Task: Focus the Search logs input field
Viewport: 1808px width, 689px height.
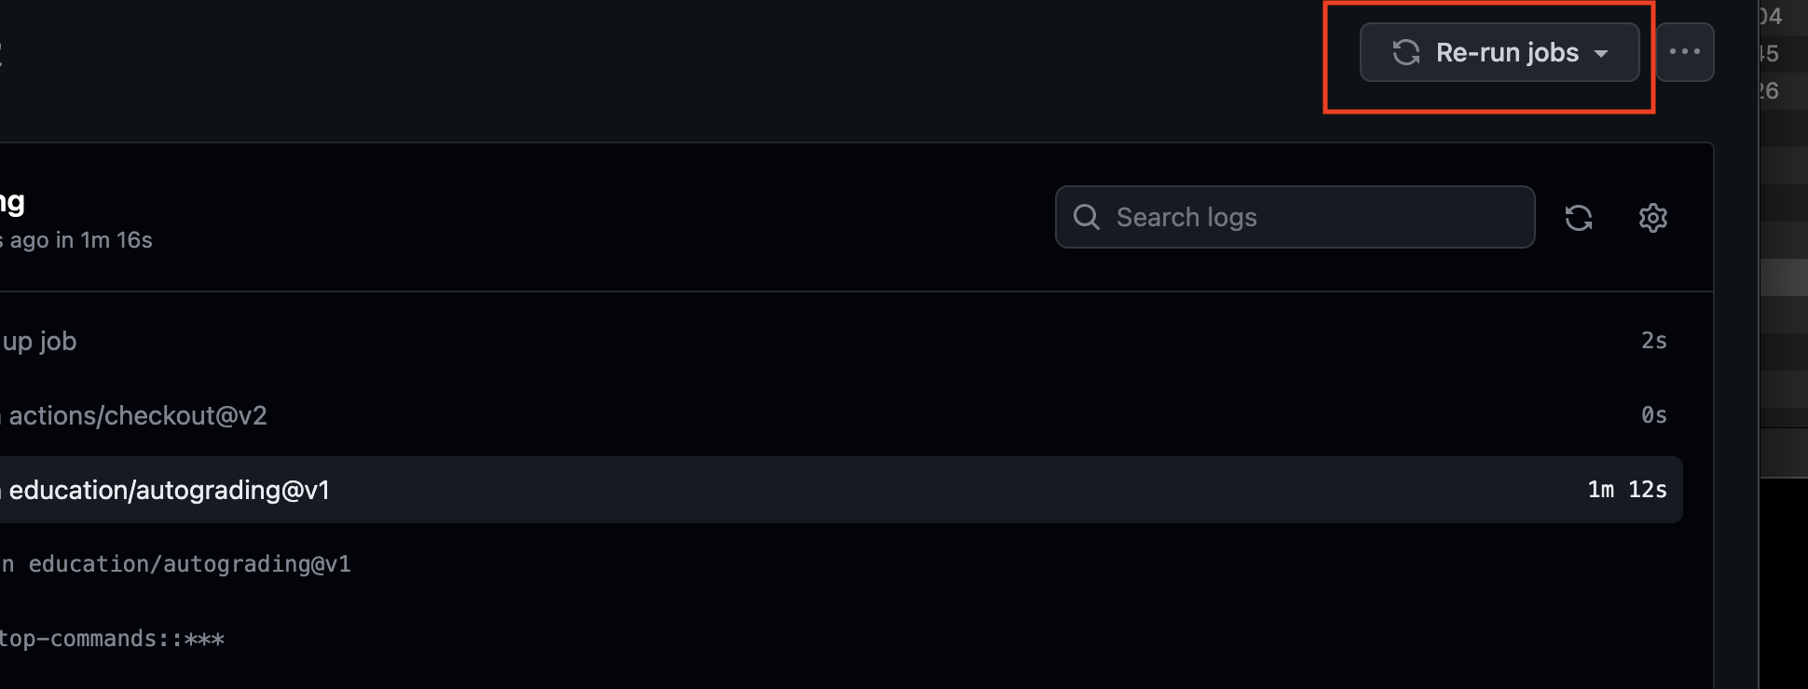Action: click(1314, 217)
